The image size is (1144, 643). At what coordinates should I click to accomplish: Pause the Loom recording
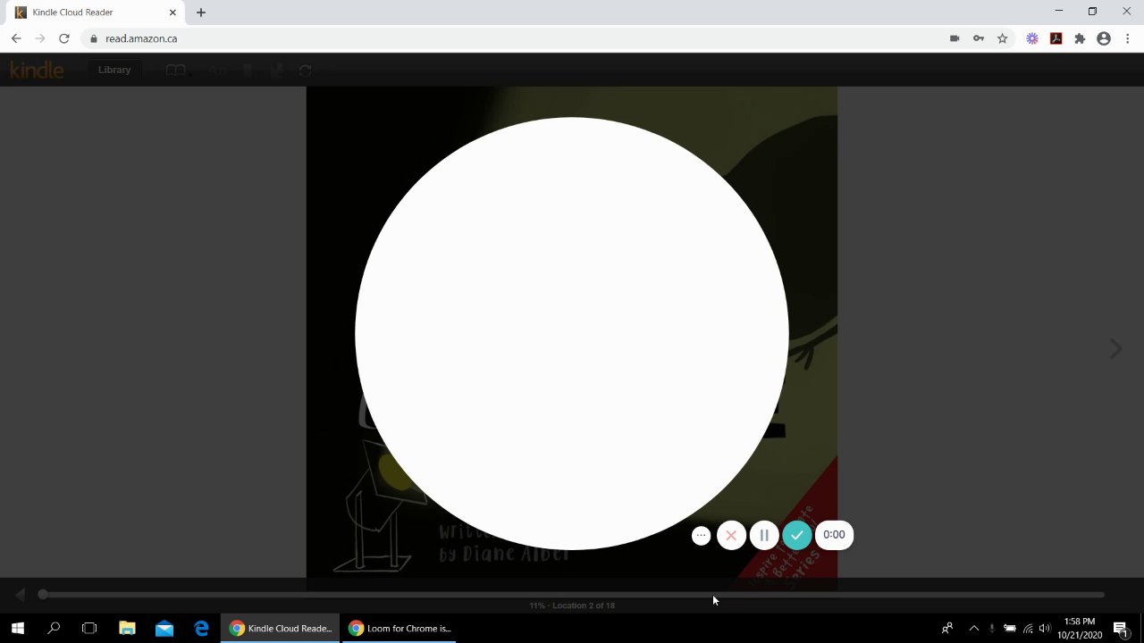[764, 535]
